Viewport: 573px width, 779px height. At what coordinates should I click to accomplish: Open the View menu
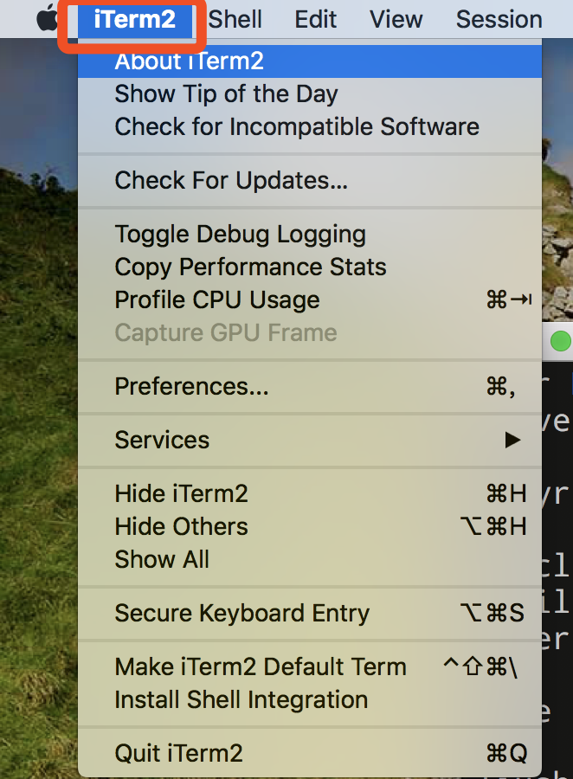pyautogui.click(x=396, y=19)
